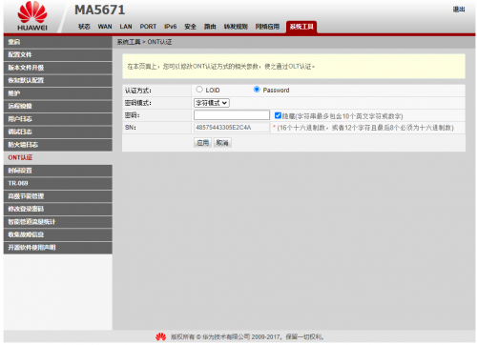
Task: Click the 密码模式 label
Action: click(x=138, y=103)
